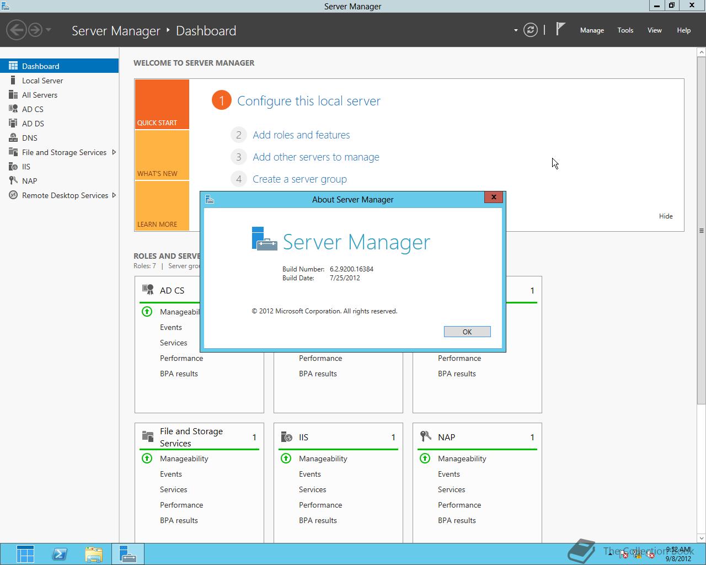Select the Quick Start tile
The image size is (706, 565).
162,104
